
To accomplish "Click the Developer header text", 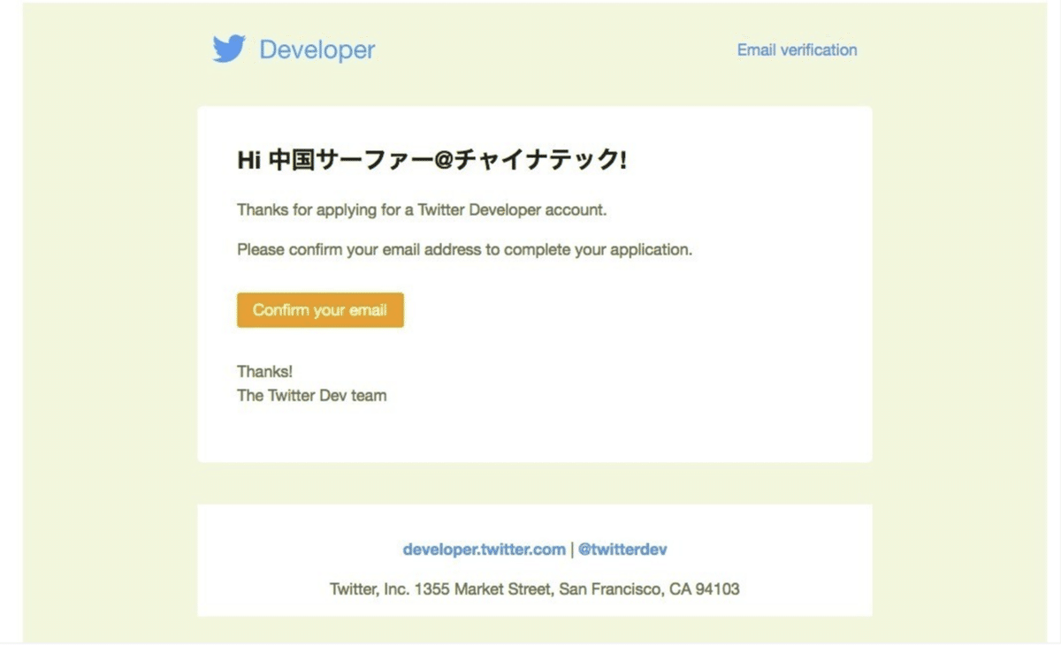I will coord(317,50).
